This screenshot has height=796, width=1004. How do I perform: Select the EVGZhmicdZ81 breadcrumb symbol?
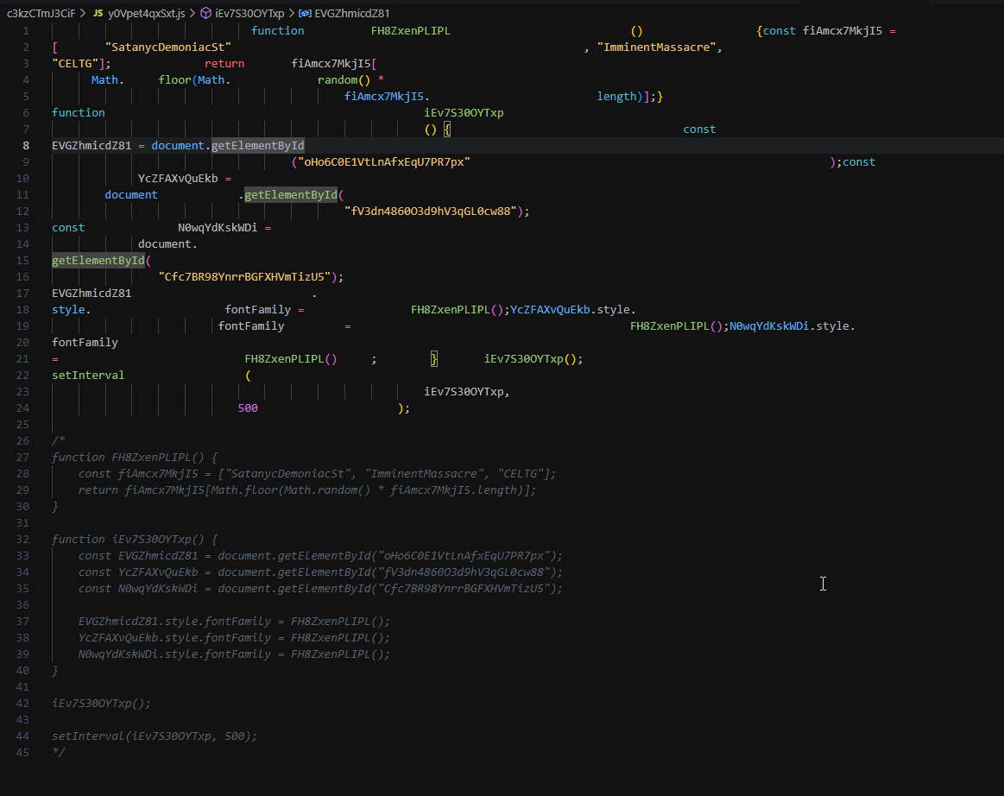tap(352, 13)
